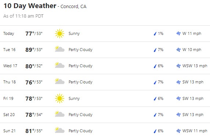This screenshot has width=210, height=137.
Task: Expand the Tue 16 forecast details
Action: pos(105,50)
